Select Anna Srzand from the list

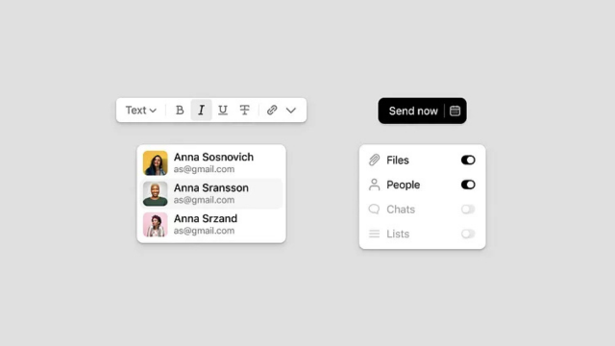[x=211, y=224]
